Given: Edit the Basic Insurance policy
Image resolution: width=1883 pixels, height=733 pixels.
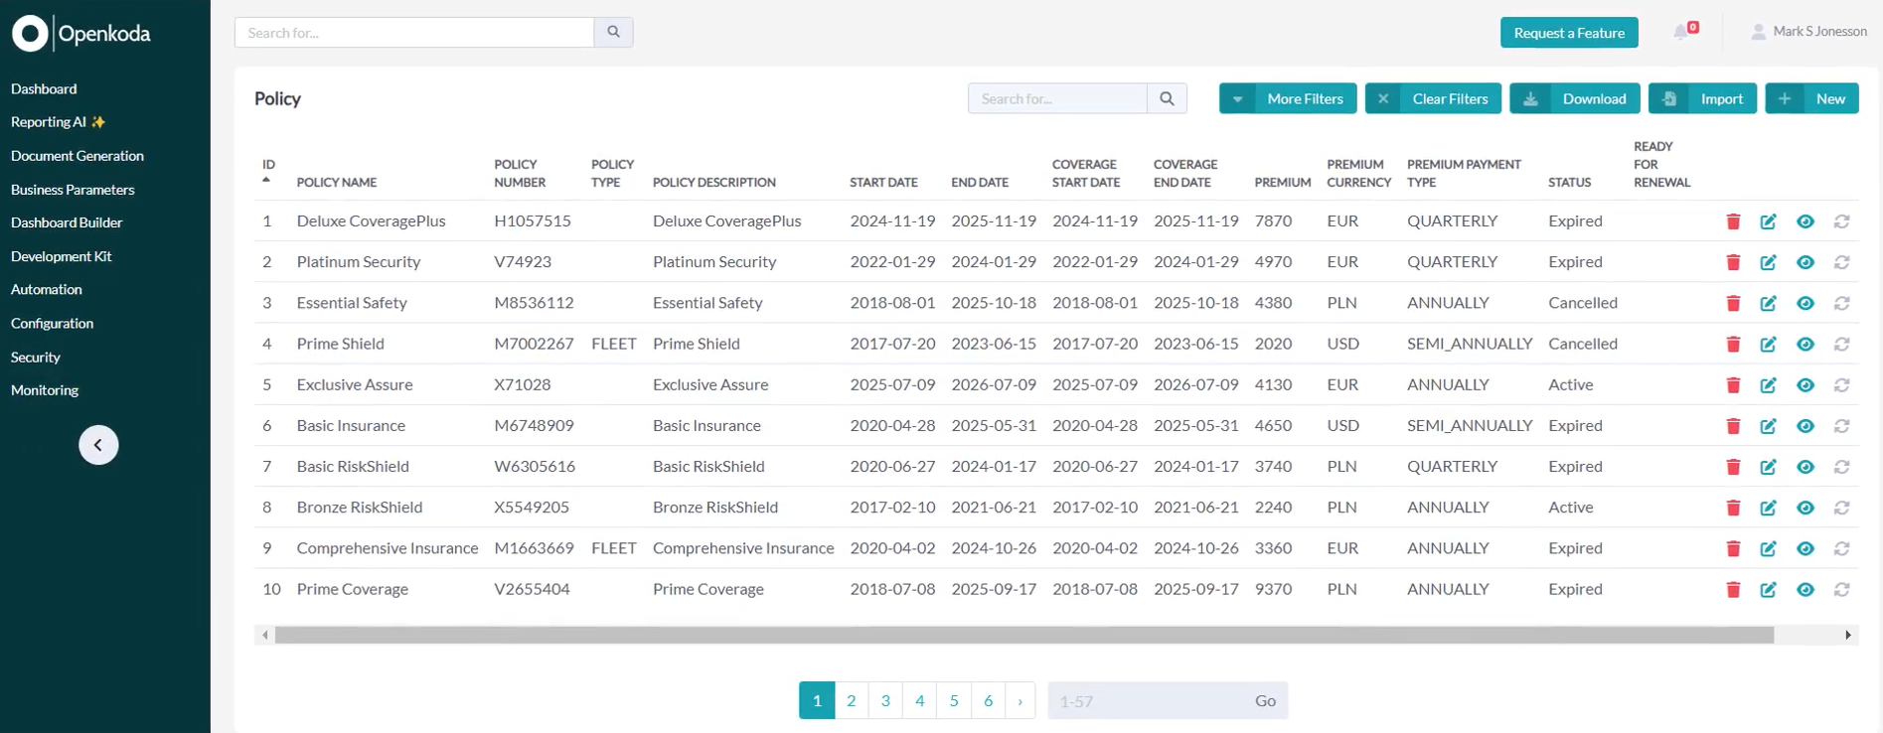Looking at the screenshot, I should point(1768,425).
